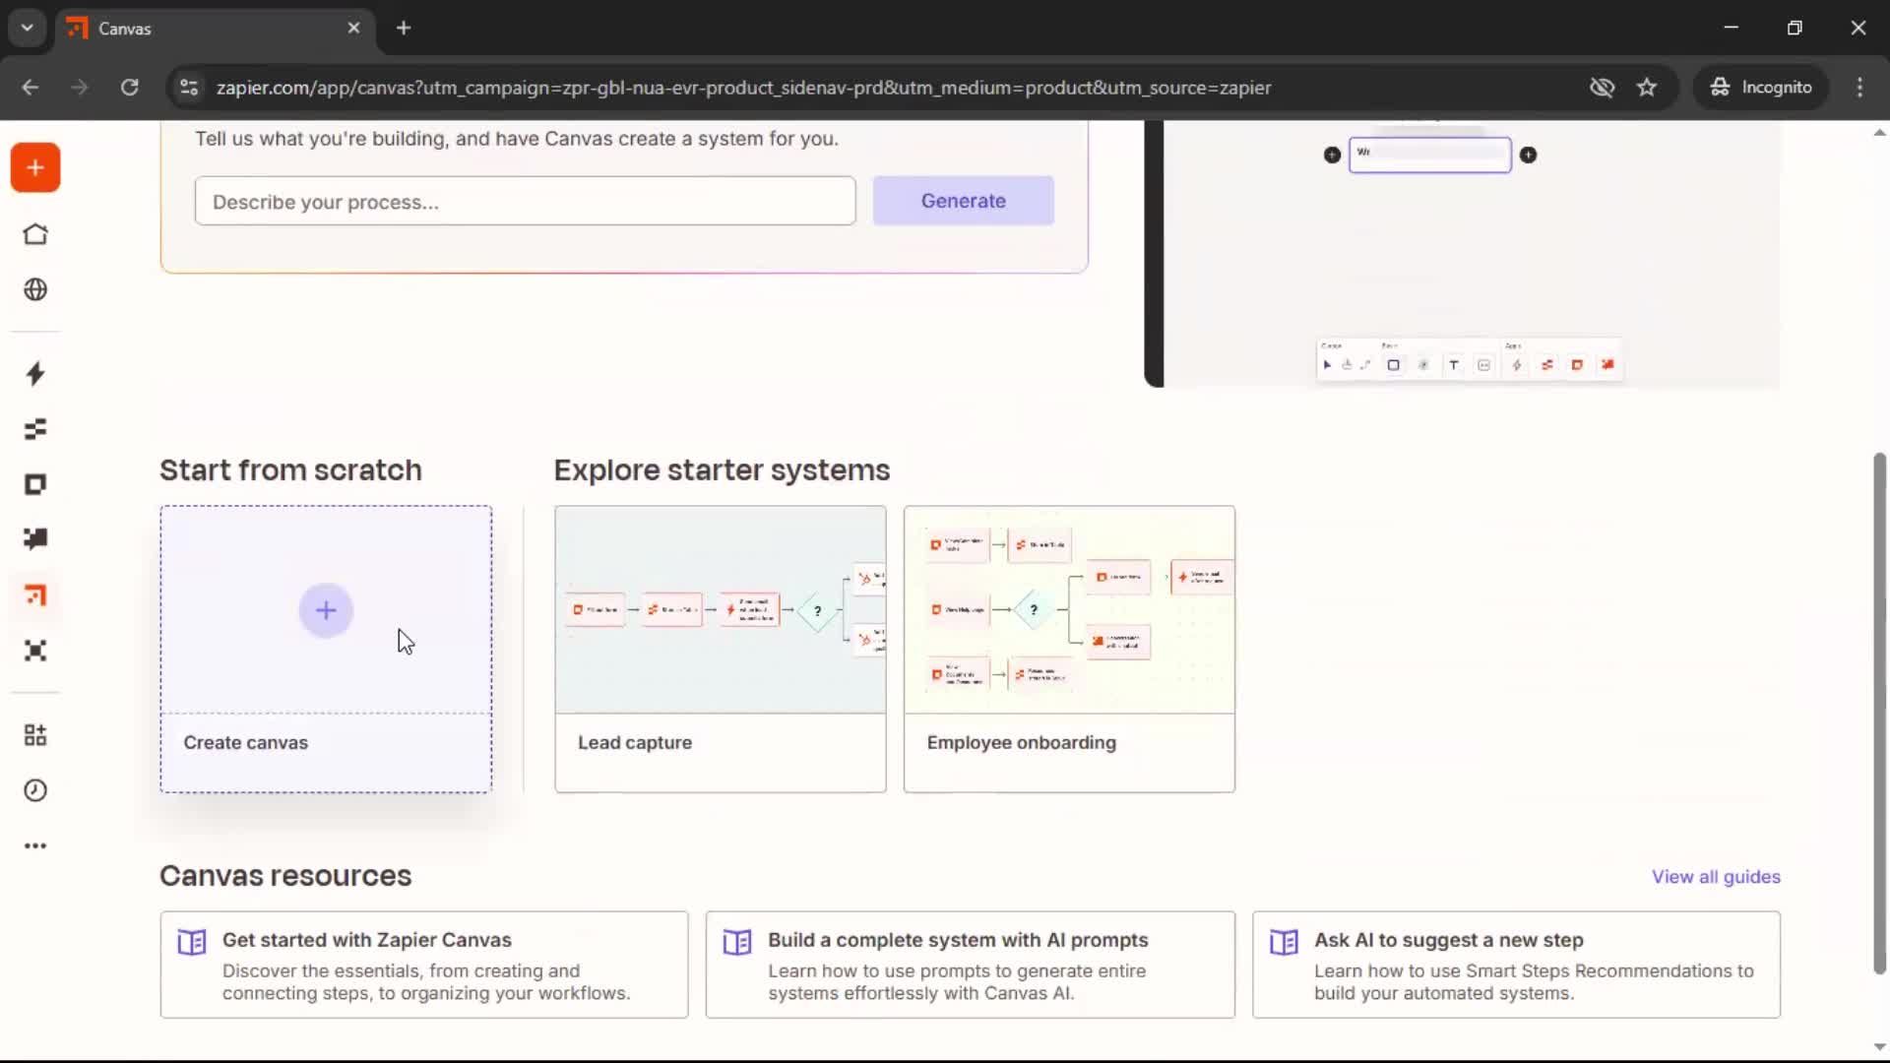Click the Create canvas label
This screenshot has height=1063, width=1890.
pos(245,743)
